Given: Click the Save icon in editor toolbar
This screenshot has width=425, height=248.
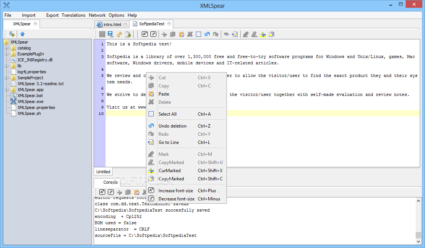Looking at the screenshot, I should [102, 34].
